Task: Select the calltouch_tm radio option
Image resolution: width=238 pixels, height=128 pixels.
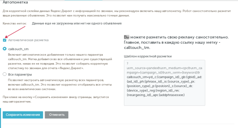Action: [4, 49]
